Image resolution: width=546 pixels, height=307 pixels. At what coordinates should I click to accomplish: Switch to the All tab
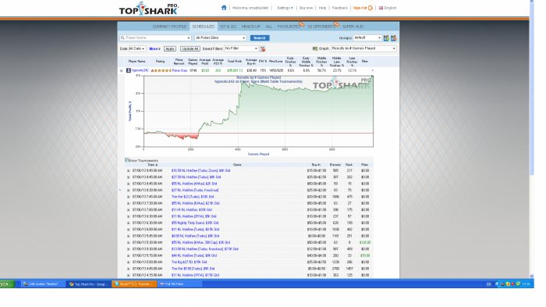pos(269,27)
